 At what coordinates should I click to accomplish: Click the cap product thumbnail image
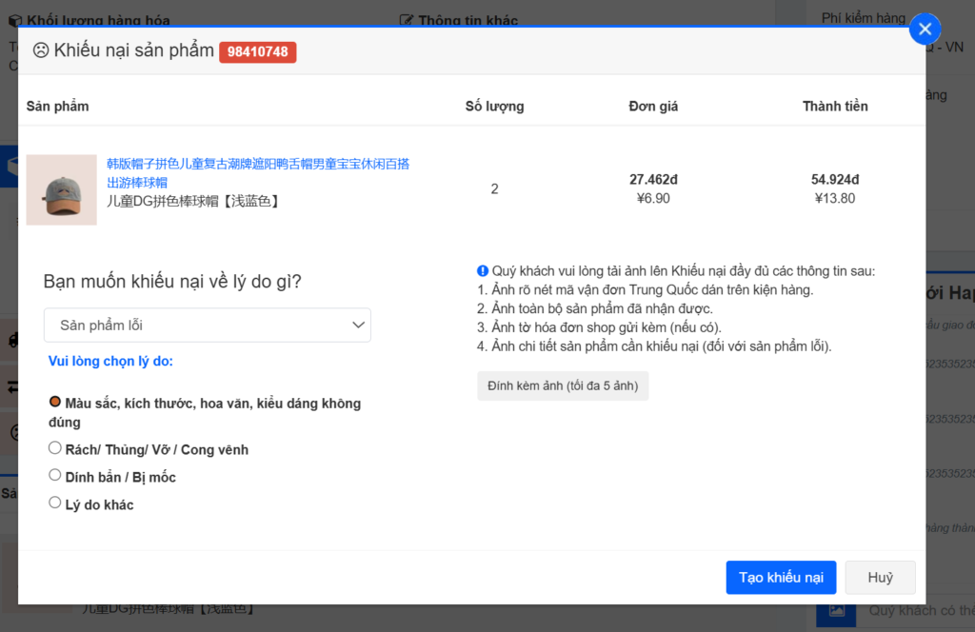(61, 189)
